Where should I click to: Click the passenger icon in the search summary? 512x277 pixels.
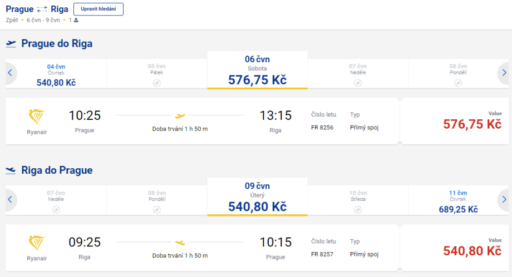click(x=76, y=20)
